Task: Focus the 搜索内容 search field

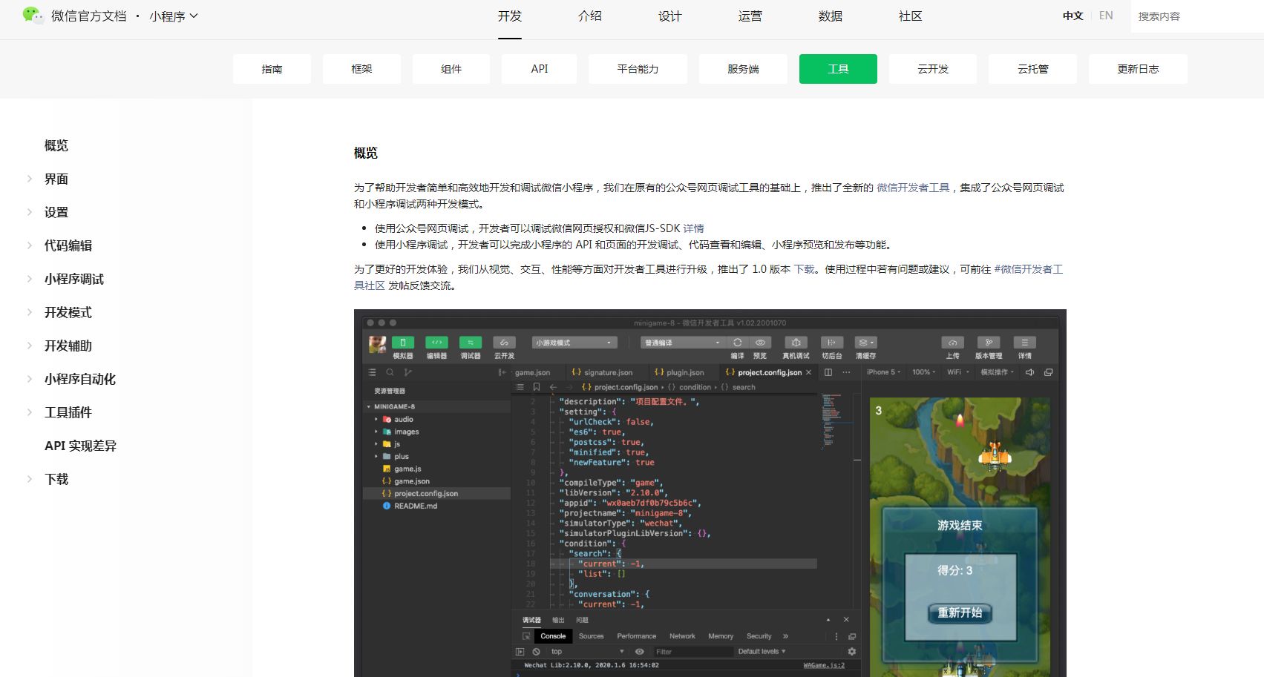Action: (x=1197, y=16)
